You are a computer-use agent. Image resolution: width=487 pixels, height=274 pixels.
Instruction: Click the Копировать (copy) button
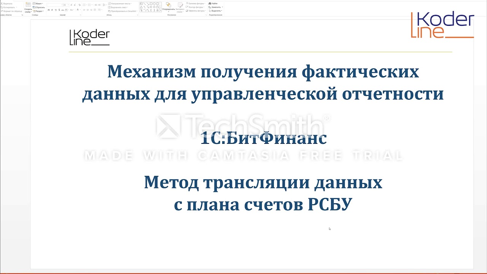pos(8,7)
